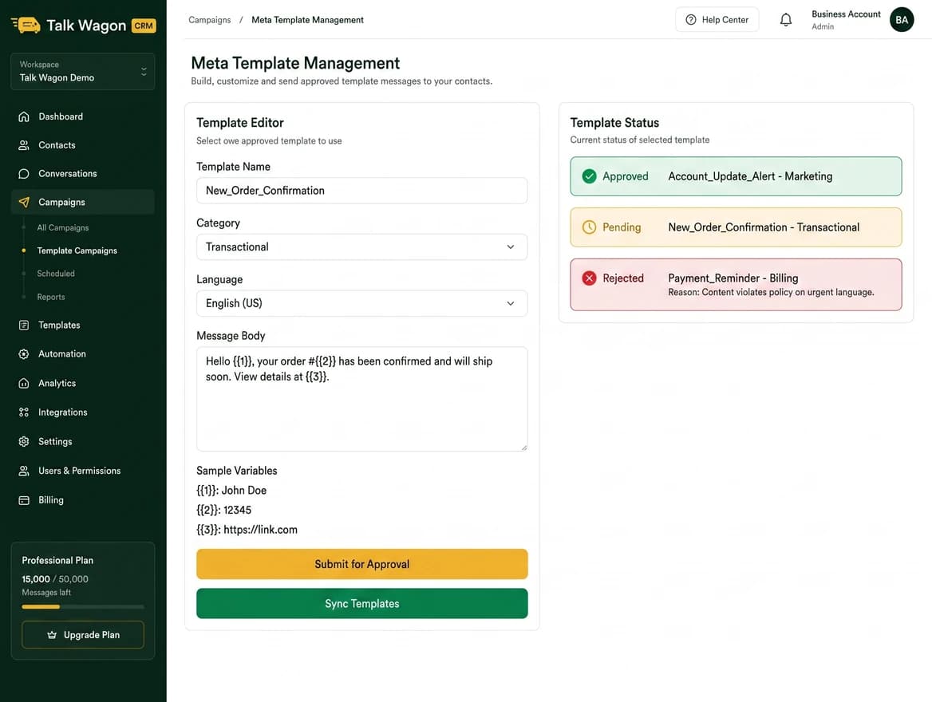Viewport: 932px width, 702px height.
Task: Click the Billing card icon
Action: click(x=24, y=500)
